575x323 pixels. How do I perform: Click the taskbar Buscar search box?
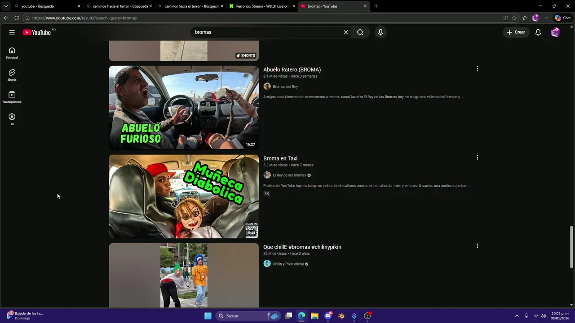pyautogui.click(x=249, y=316)
